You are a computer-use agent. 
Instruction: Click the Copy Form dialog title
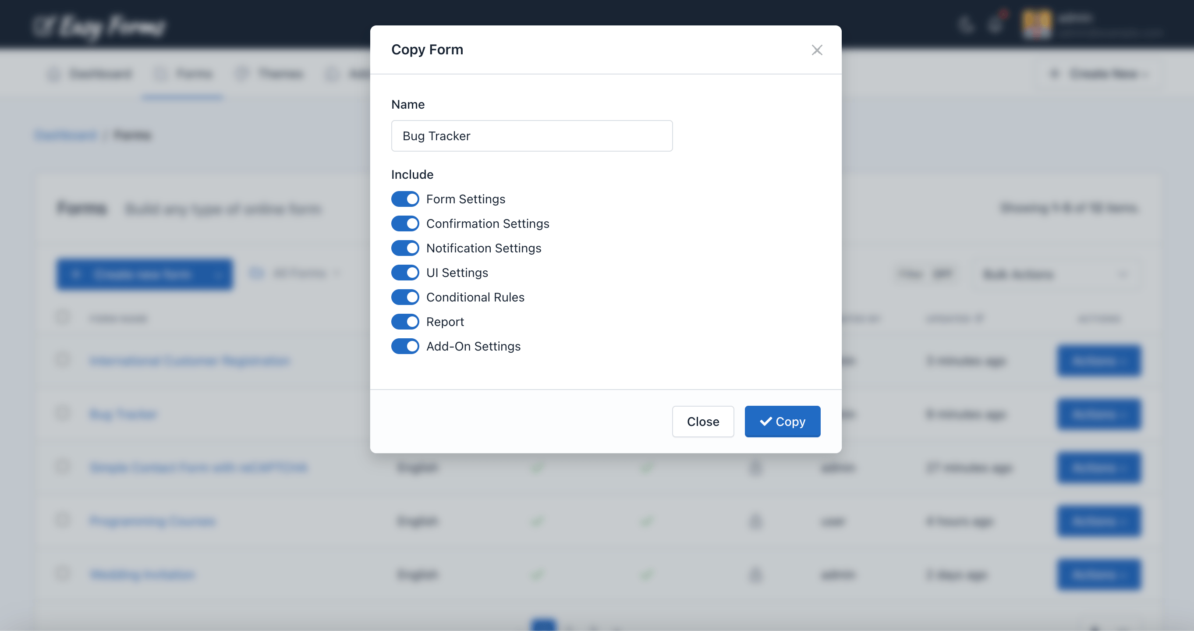tap(427, 50)
